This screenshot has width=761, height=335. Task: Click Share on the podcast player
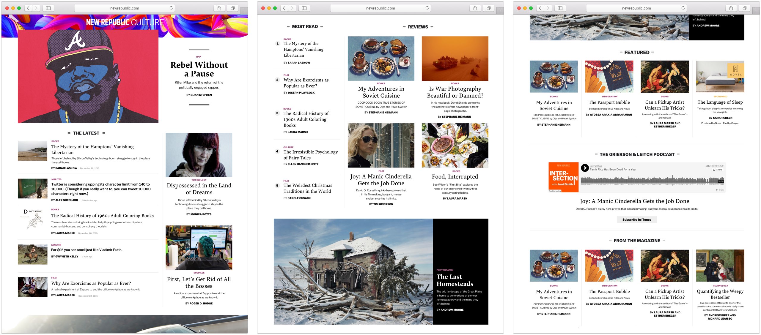[717, 170]
